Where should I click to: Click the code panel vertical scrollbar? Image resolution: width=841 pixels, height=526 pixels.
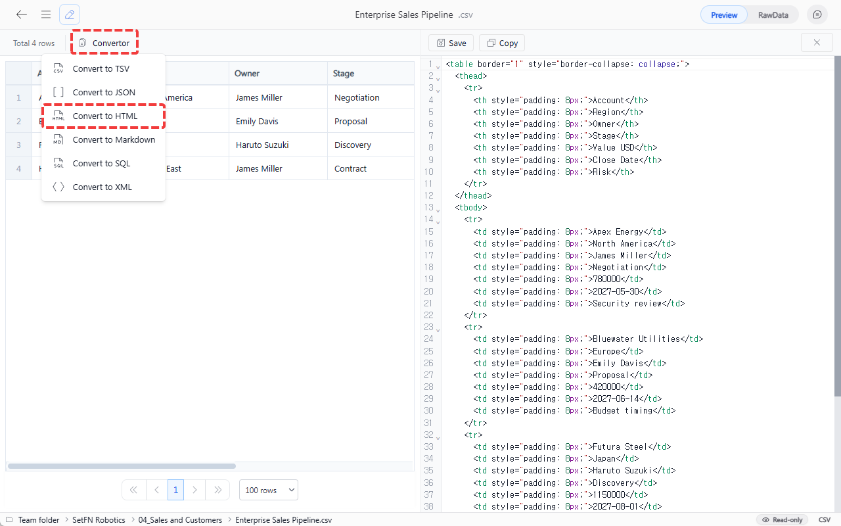[x=837, y=227]
